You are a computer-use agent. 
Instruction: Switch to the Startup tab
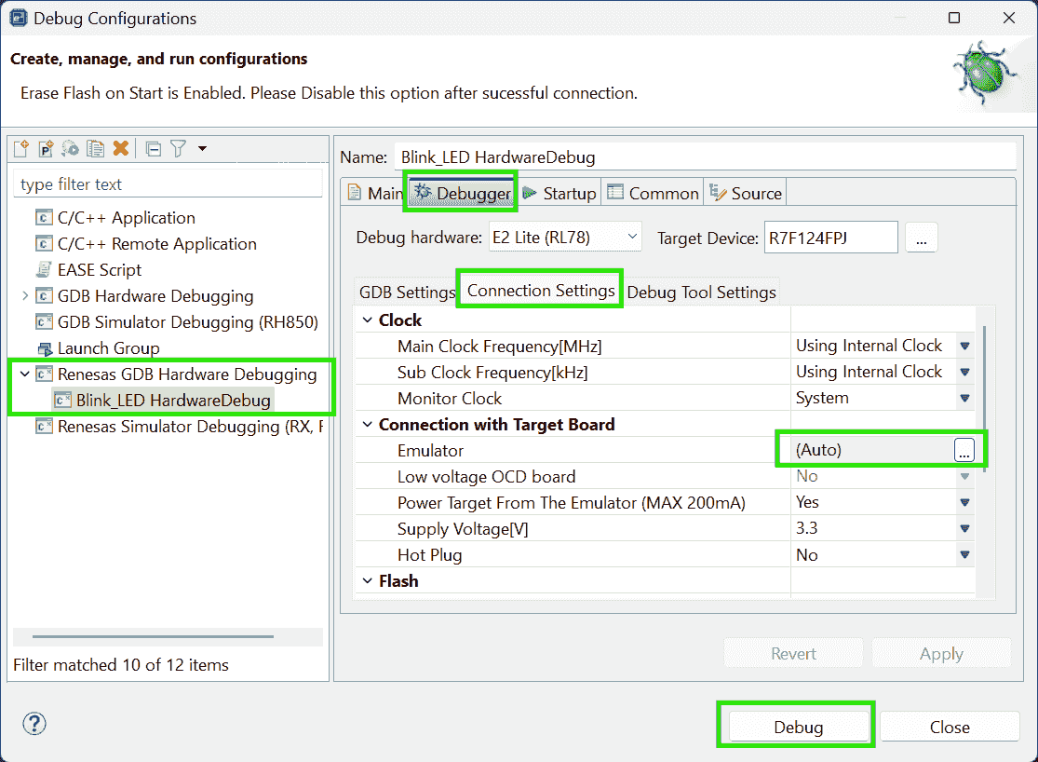(x=559, y=194)
